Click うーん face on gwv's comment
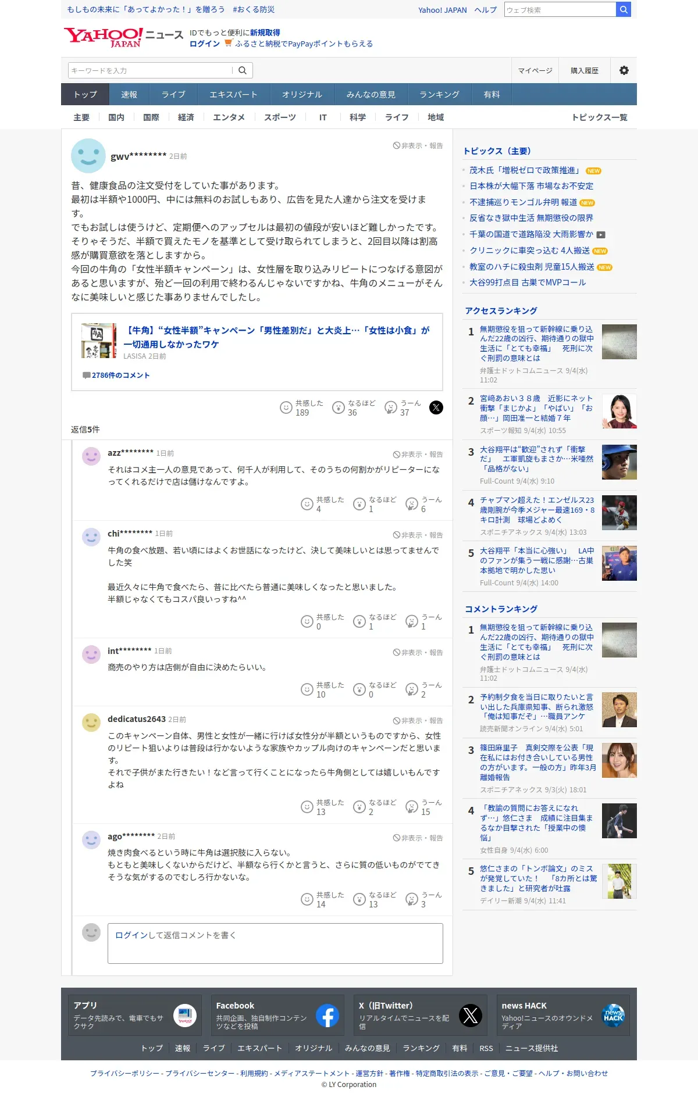The height and width of the screenshot is (1101, 698). point(391,407)
